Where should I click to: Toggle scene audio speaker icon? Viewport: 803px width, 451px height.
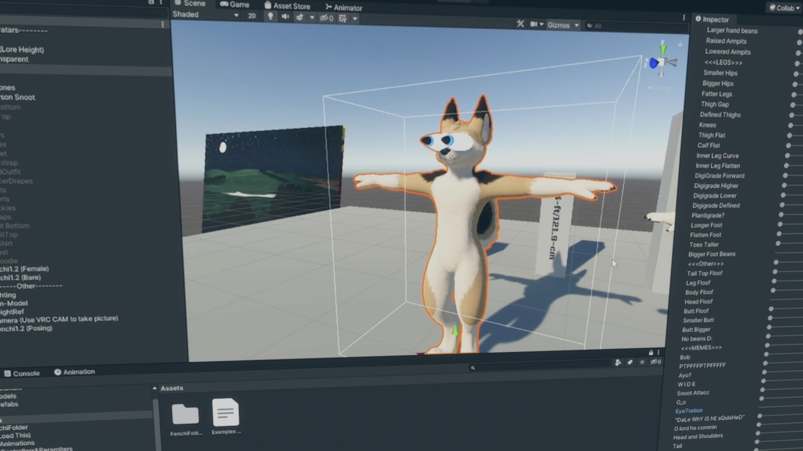285,17
